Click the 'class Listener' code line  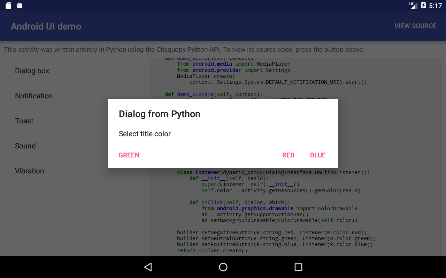(273, 172)
